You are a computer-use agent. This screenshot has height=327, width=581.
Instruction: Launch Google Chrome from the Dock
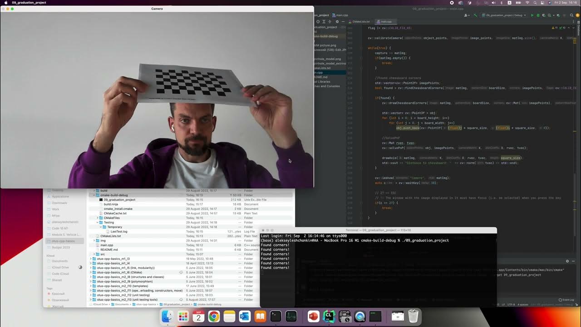214,317
